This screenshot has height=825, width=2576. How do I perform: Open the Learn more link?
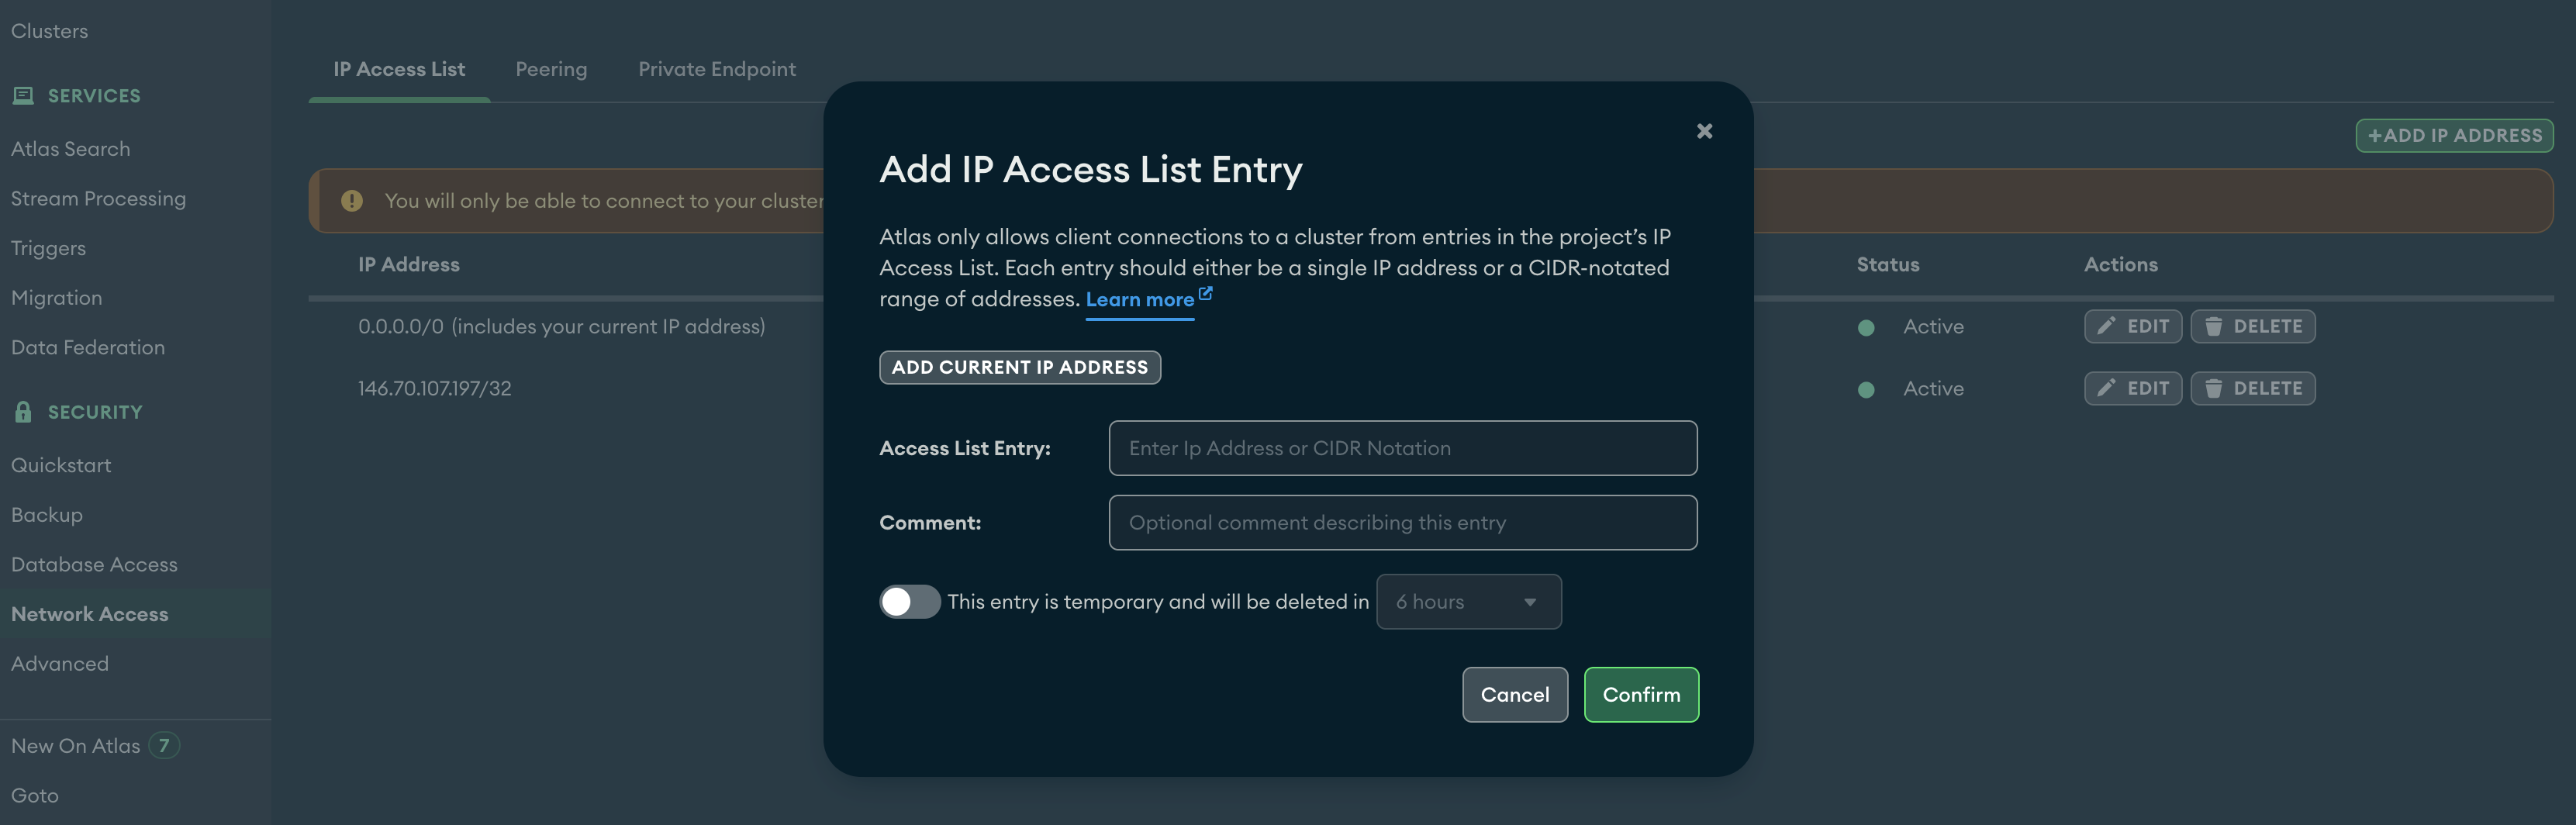[x=1140, y=299]
